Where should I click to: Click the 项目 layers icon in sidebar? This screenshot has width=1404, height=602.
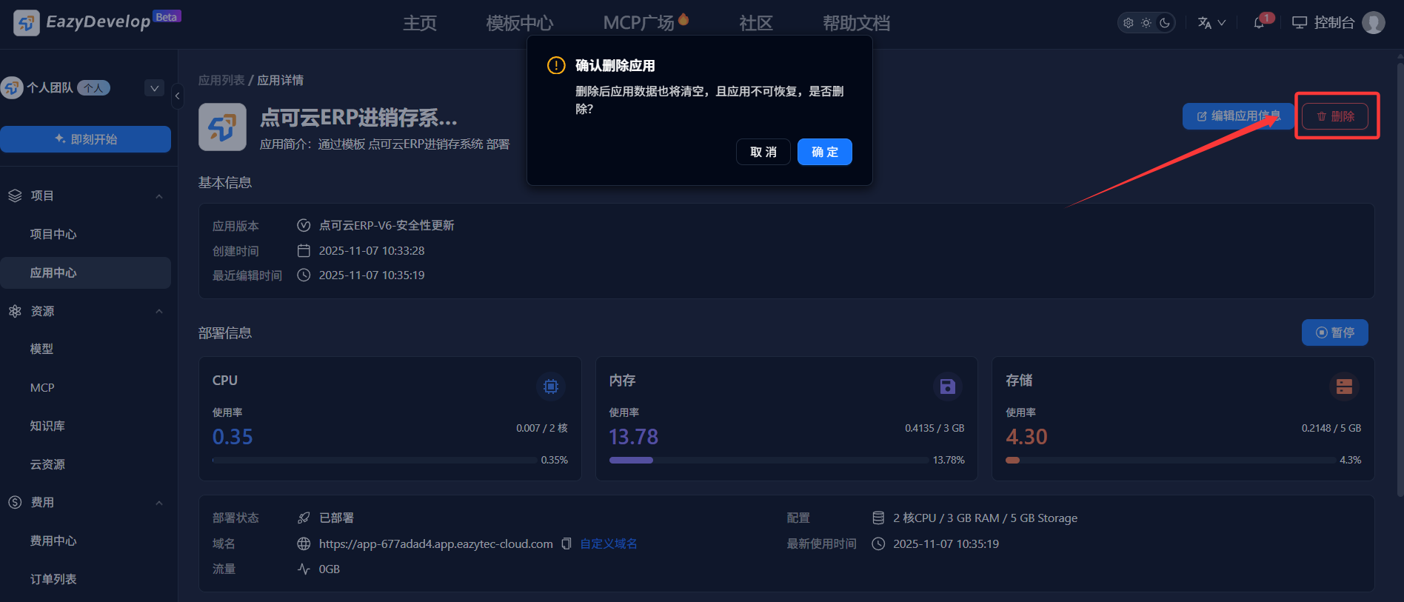(15, 196)
